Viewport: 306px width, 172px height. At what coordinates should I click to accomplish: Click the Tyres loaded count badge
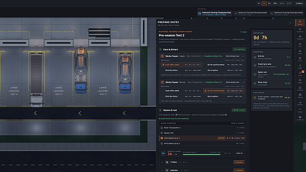[239, 162]
